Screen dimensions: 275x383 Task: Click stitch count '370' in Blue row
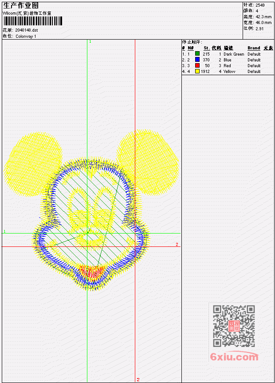206,60
